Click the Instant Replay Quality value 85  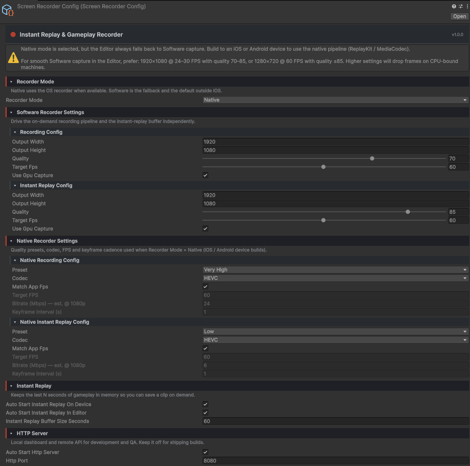click(458, 212)
